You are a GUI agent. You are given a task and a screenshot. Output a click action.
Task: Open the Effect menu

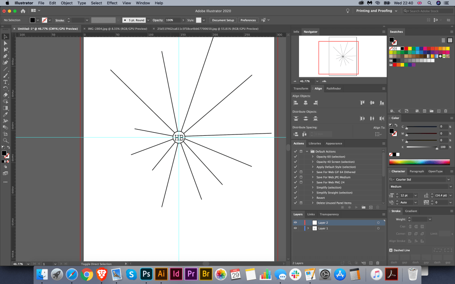tap(112, 3)
